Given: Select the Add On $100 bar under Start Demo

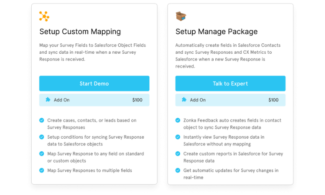Looking at the screenshot, I should pyautogui.click(x=94, y=100).
